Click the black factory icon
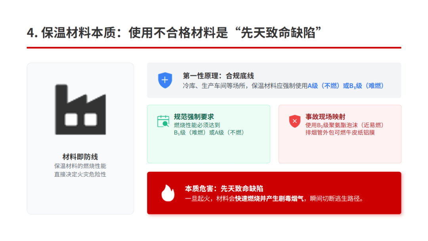 [x=80, y=109]
